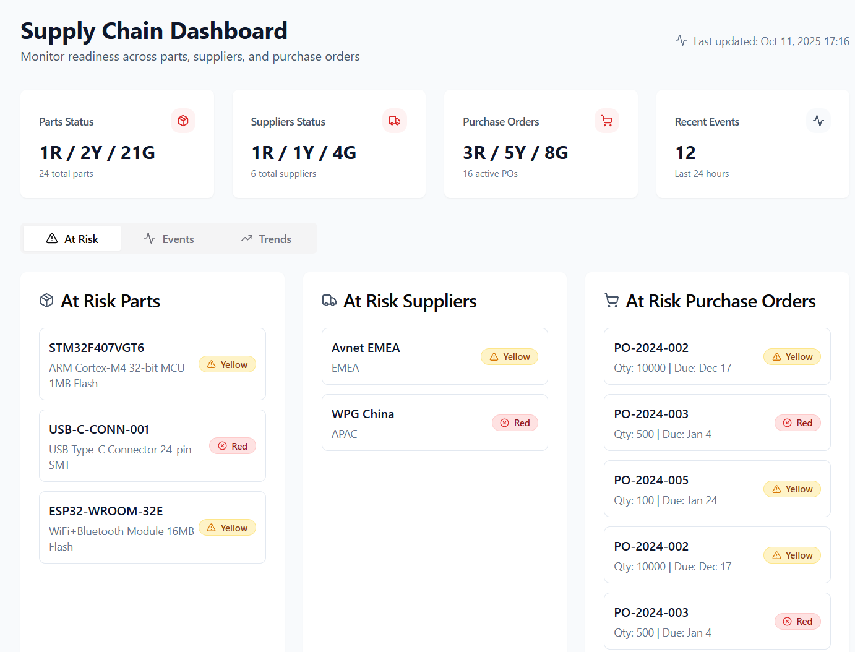Switch to the Events tab
855x652 pixels.
pyautogui.click(x=169, y=239)
